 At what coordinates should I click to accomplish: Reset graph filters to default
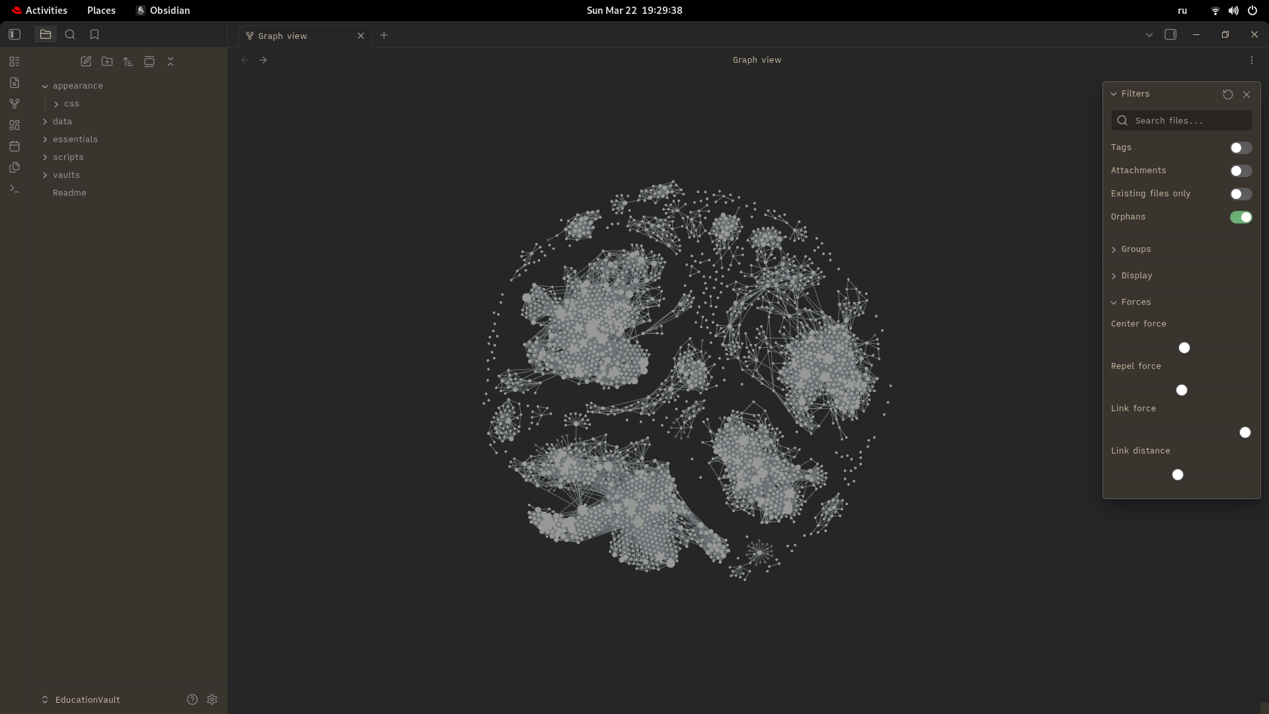click(1227, 95)
